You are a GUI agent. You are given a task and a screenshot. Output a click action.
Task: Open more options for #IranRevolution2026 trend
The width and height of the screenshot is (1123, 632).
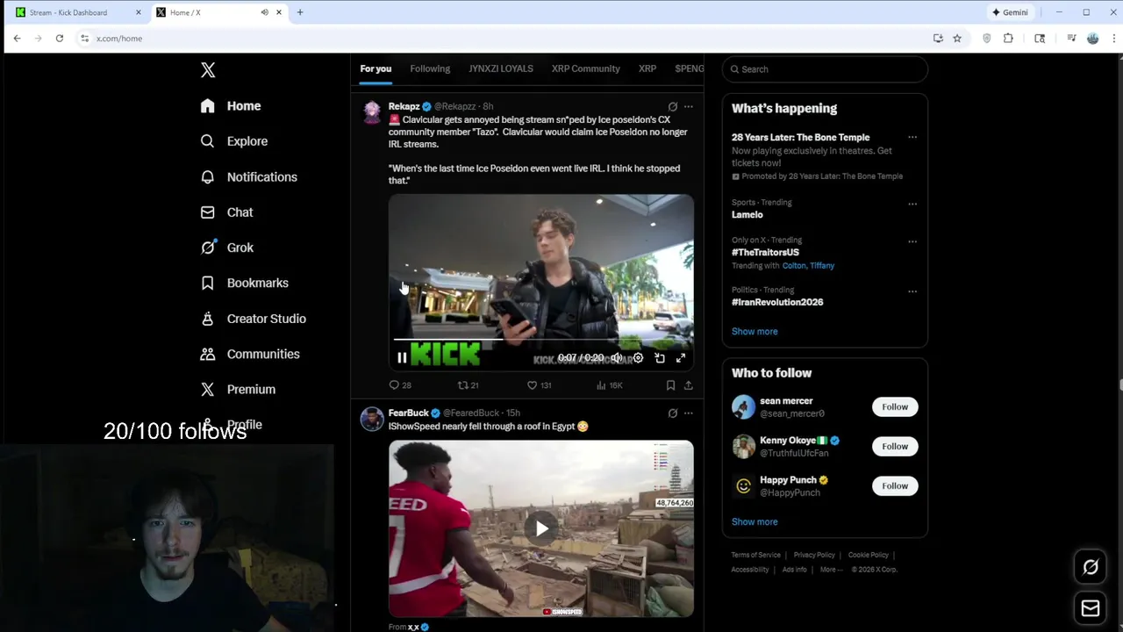coord(912,291)
